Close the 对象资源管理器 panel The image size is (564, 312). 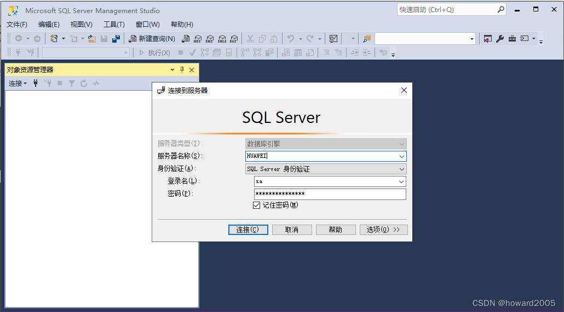[192, 69]
